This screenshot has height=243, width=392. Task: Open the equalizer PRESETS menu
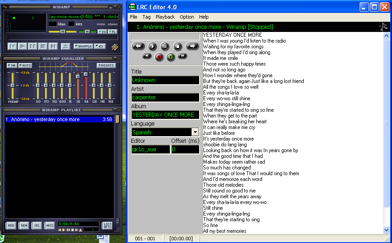coord(106,66)
